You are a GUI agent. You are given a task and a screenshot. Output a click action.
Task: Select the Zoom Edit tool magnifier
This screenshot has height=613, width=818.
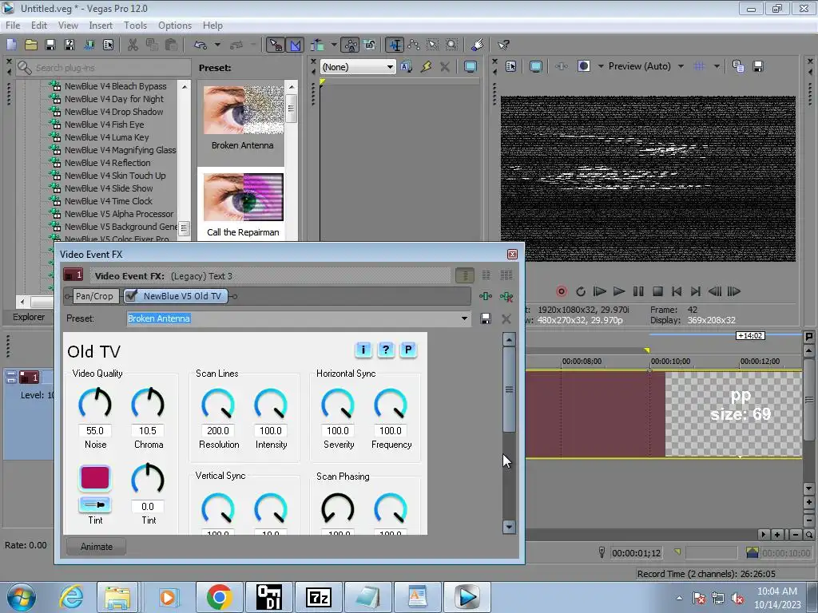452,45
